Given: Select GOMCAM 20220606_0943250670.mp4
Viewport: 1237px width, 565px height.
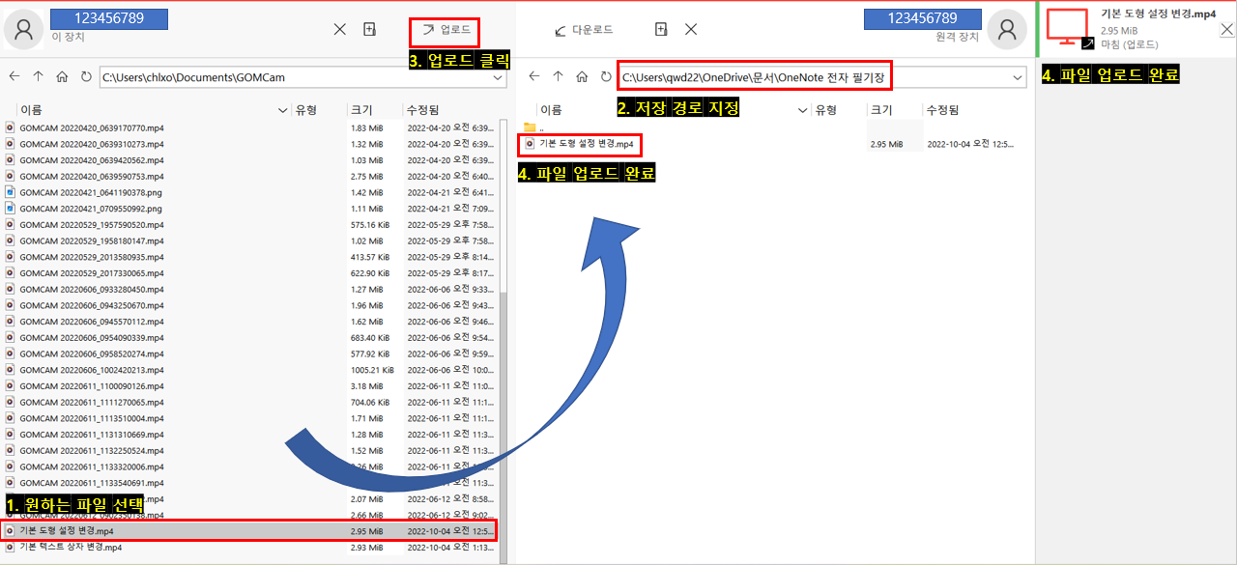Looking at the screenshot, I should pyautogui.click(x=92, y=305).
